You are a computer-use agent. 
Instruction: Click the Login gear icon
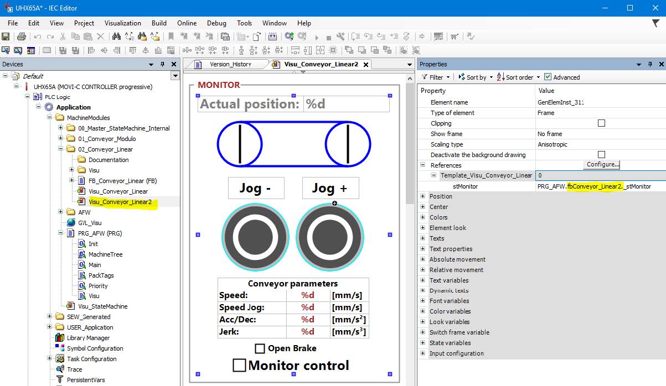click(289, 37)
